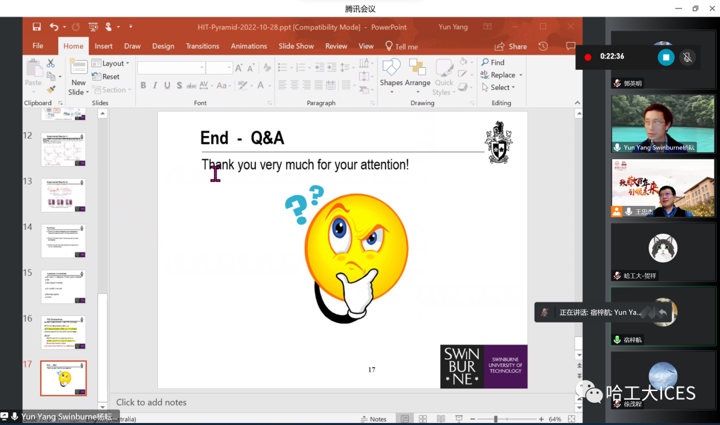Open the Shapes gallery
Screen dimensions: 720x425
(391, 73)
